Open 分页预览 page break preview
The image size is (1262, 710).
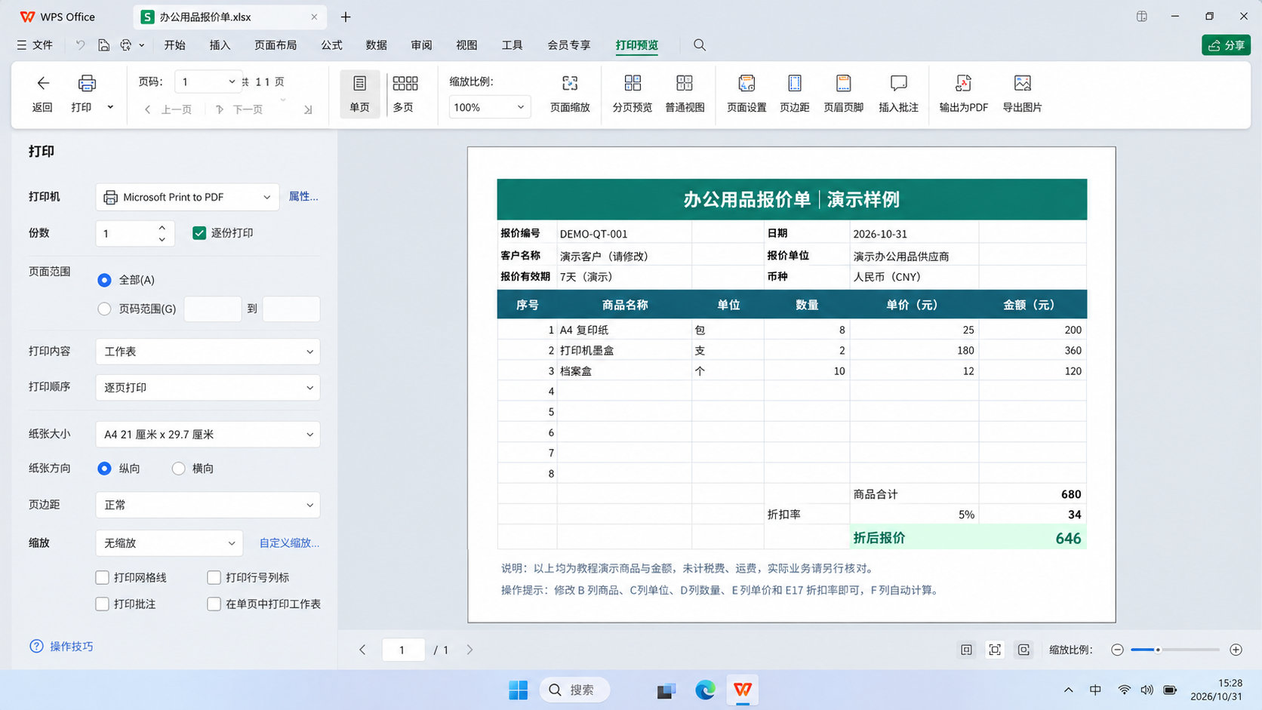click(x=633, y=94)
